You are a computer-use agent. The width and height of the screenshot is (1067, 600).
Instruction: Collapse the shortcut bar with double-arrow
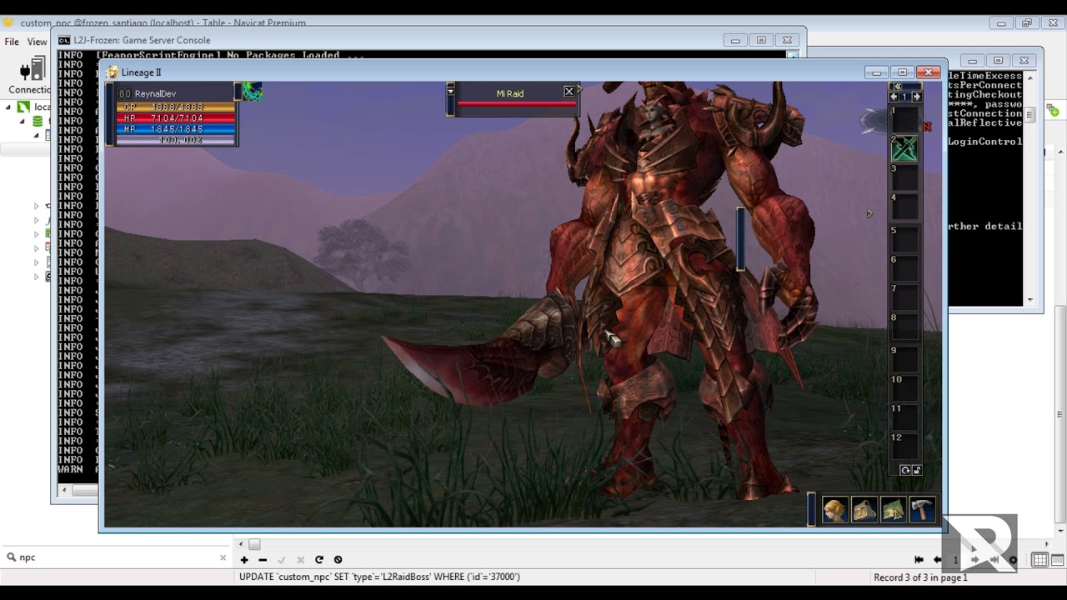coord(898,86)
